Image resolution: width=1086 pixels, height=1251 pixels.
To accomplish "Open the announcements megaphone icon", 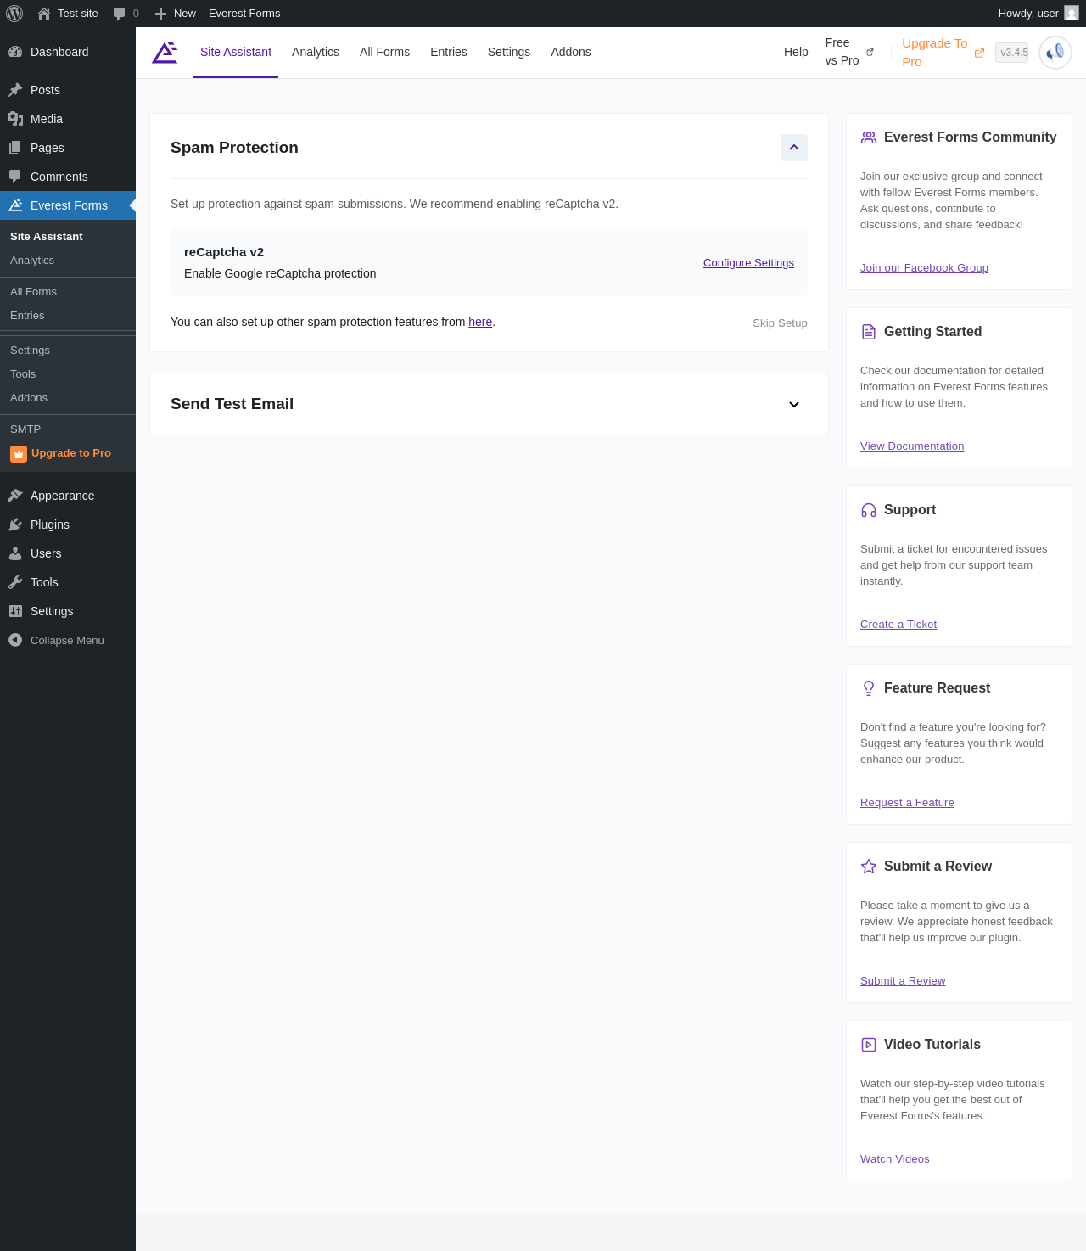I will point(1055,53).
